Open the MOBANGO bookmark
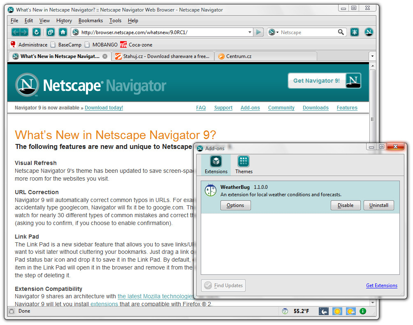 click(102, 44)
